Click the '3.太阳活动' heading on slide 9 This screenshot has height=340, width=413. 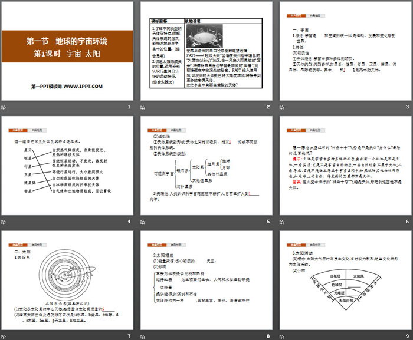[x=302, y=253]
